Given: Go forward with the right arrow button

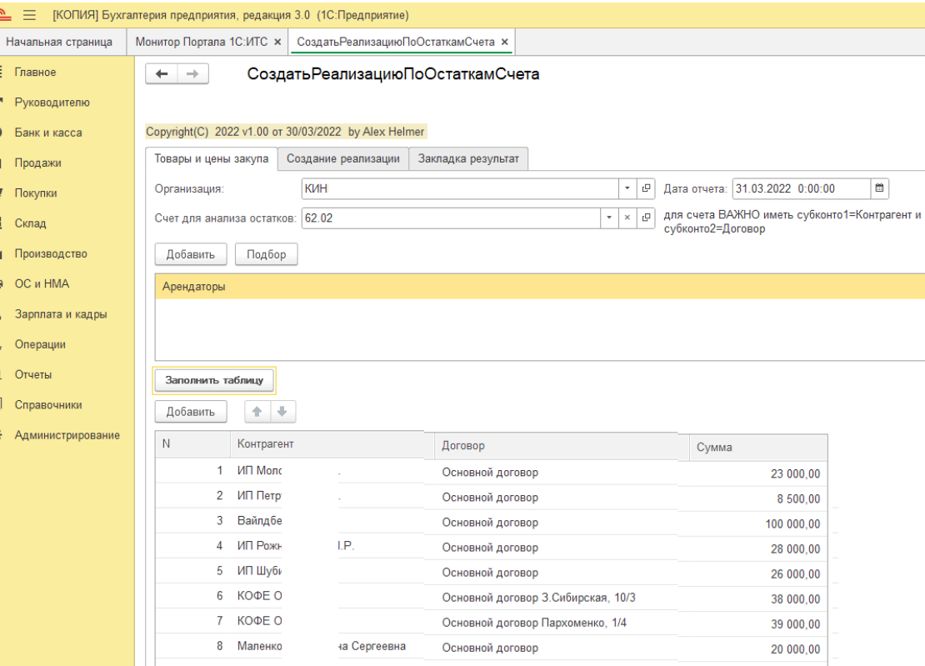Looking at the screenshot, I should (192, 73).
